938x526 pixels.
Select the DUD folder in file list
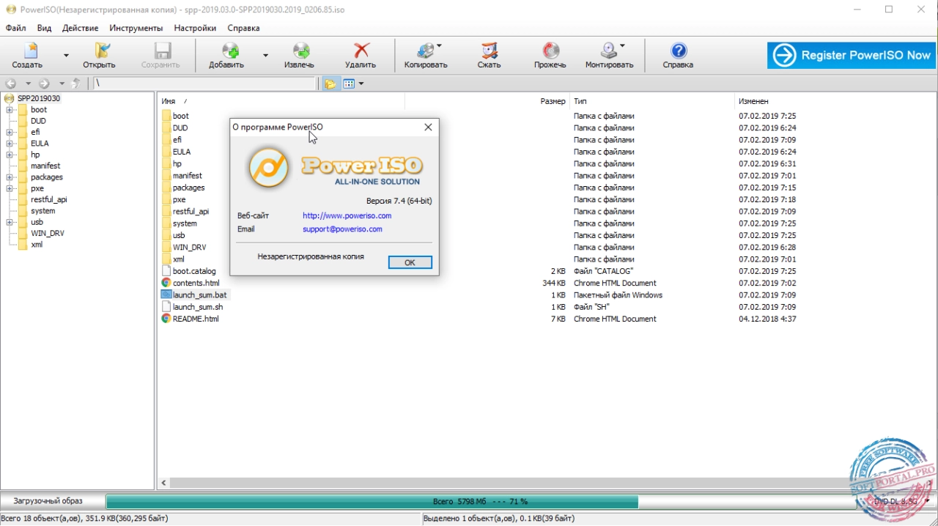point(180,127)
